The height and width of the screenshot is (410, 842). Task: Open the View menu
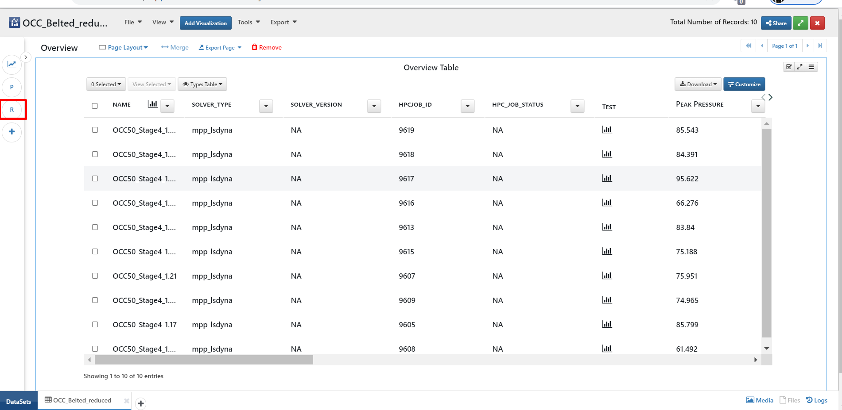click(163, 22)
